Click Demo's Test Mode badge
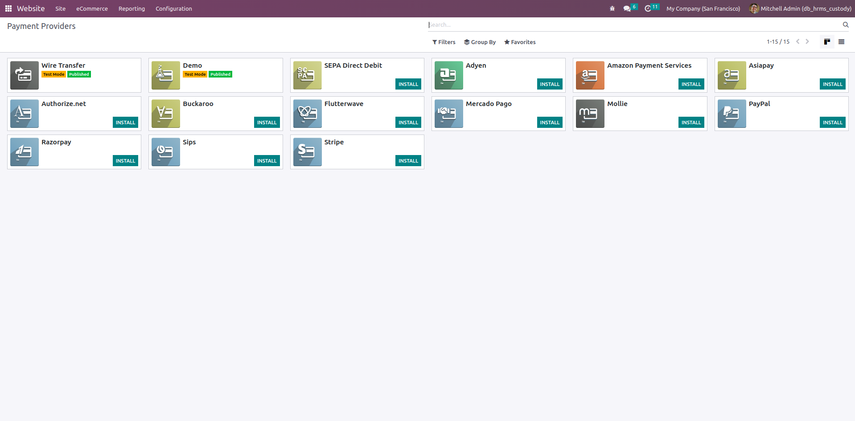The image size is (855, 421). pos(195,74)
